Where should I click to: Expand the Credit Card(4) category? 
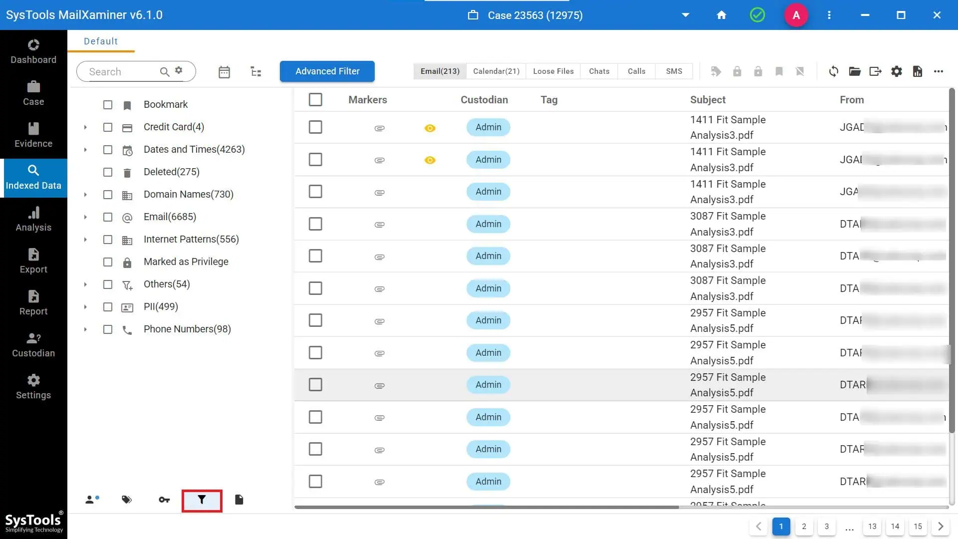pyautogui.click(x=85, y=127)
